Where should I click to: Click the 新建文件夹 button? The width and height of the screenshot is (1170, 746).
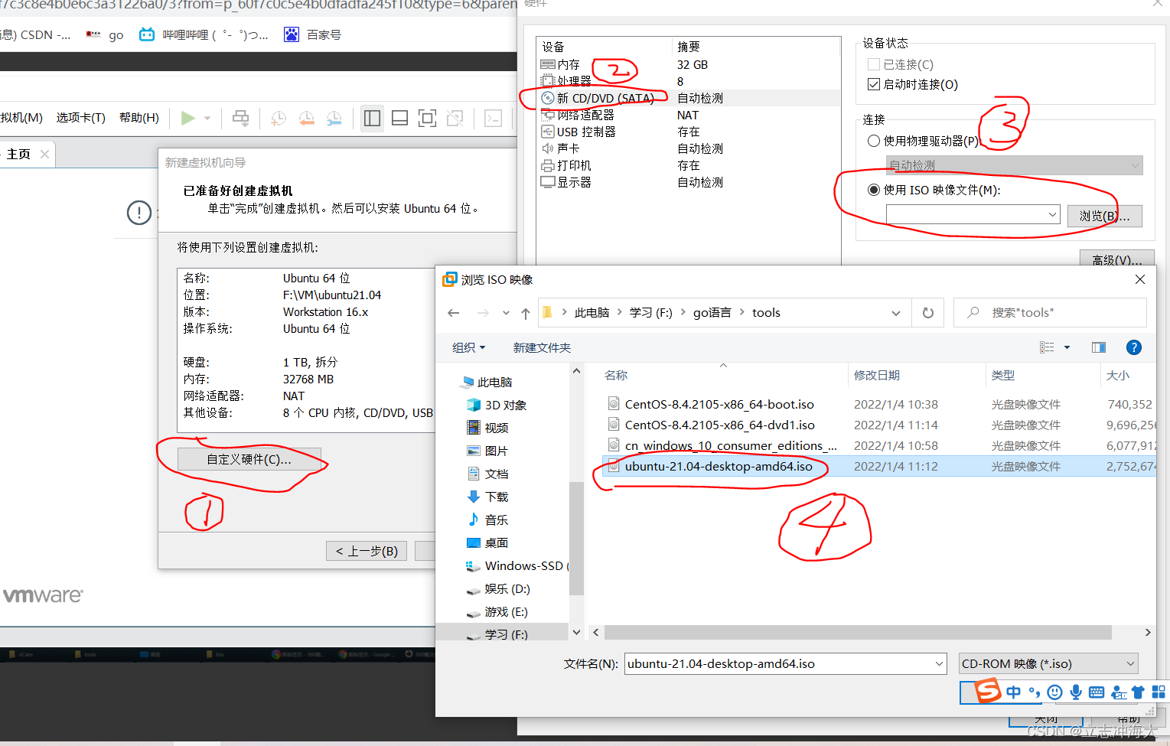(x=542, y=347)
